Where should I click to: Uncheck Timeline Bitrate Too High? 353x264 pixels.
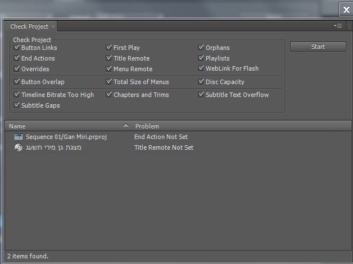tap(16, 95)
